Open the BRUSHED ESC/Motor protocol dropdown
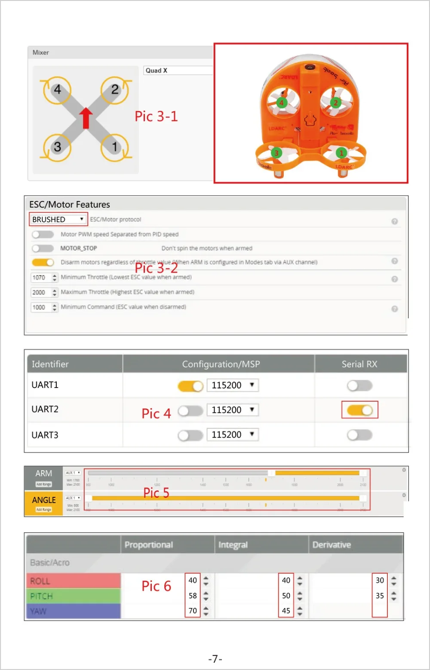Image resolution: width=430 pixels, height=670 pixels. tap(58, 220)
